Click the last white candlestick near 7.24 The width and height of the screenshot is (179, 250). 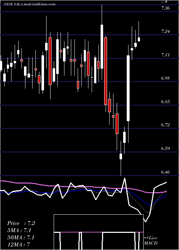pyautogui.click(x=139, y=39)
